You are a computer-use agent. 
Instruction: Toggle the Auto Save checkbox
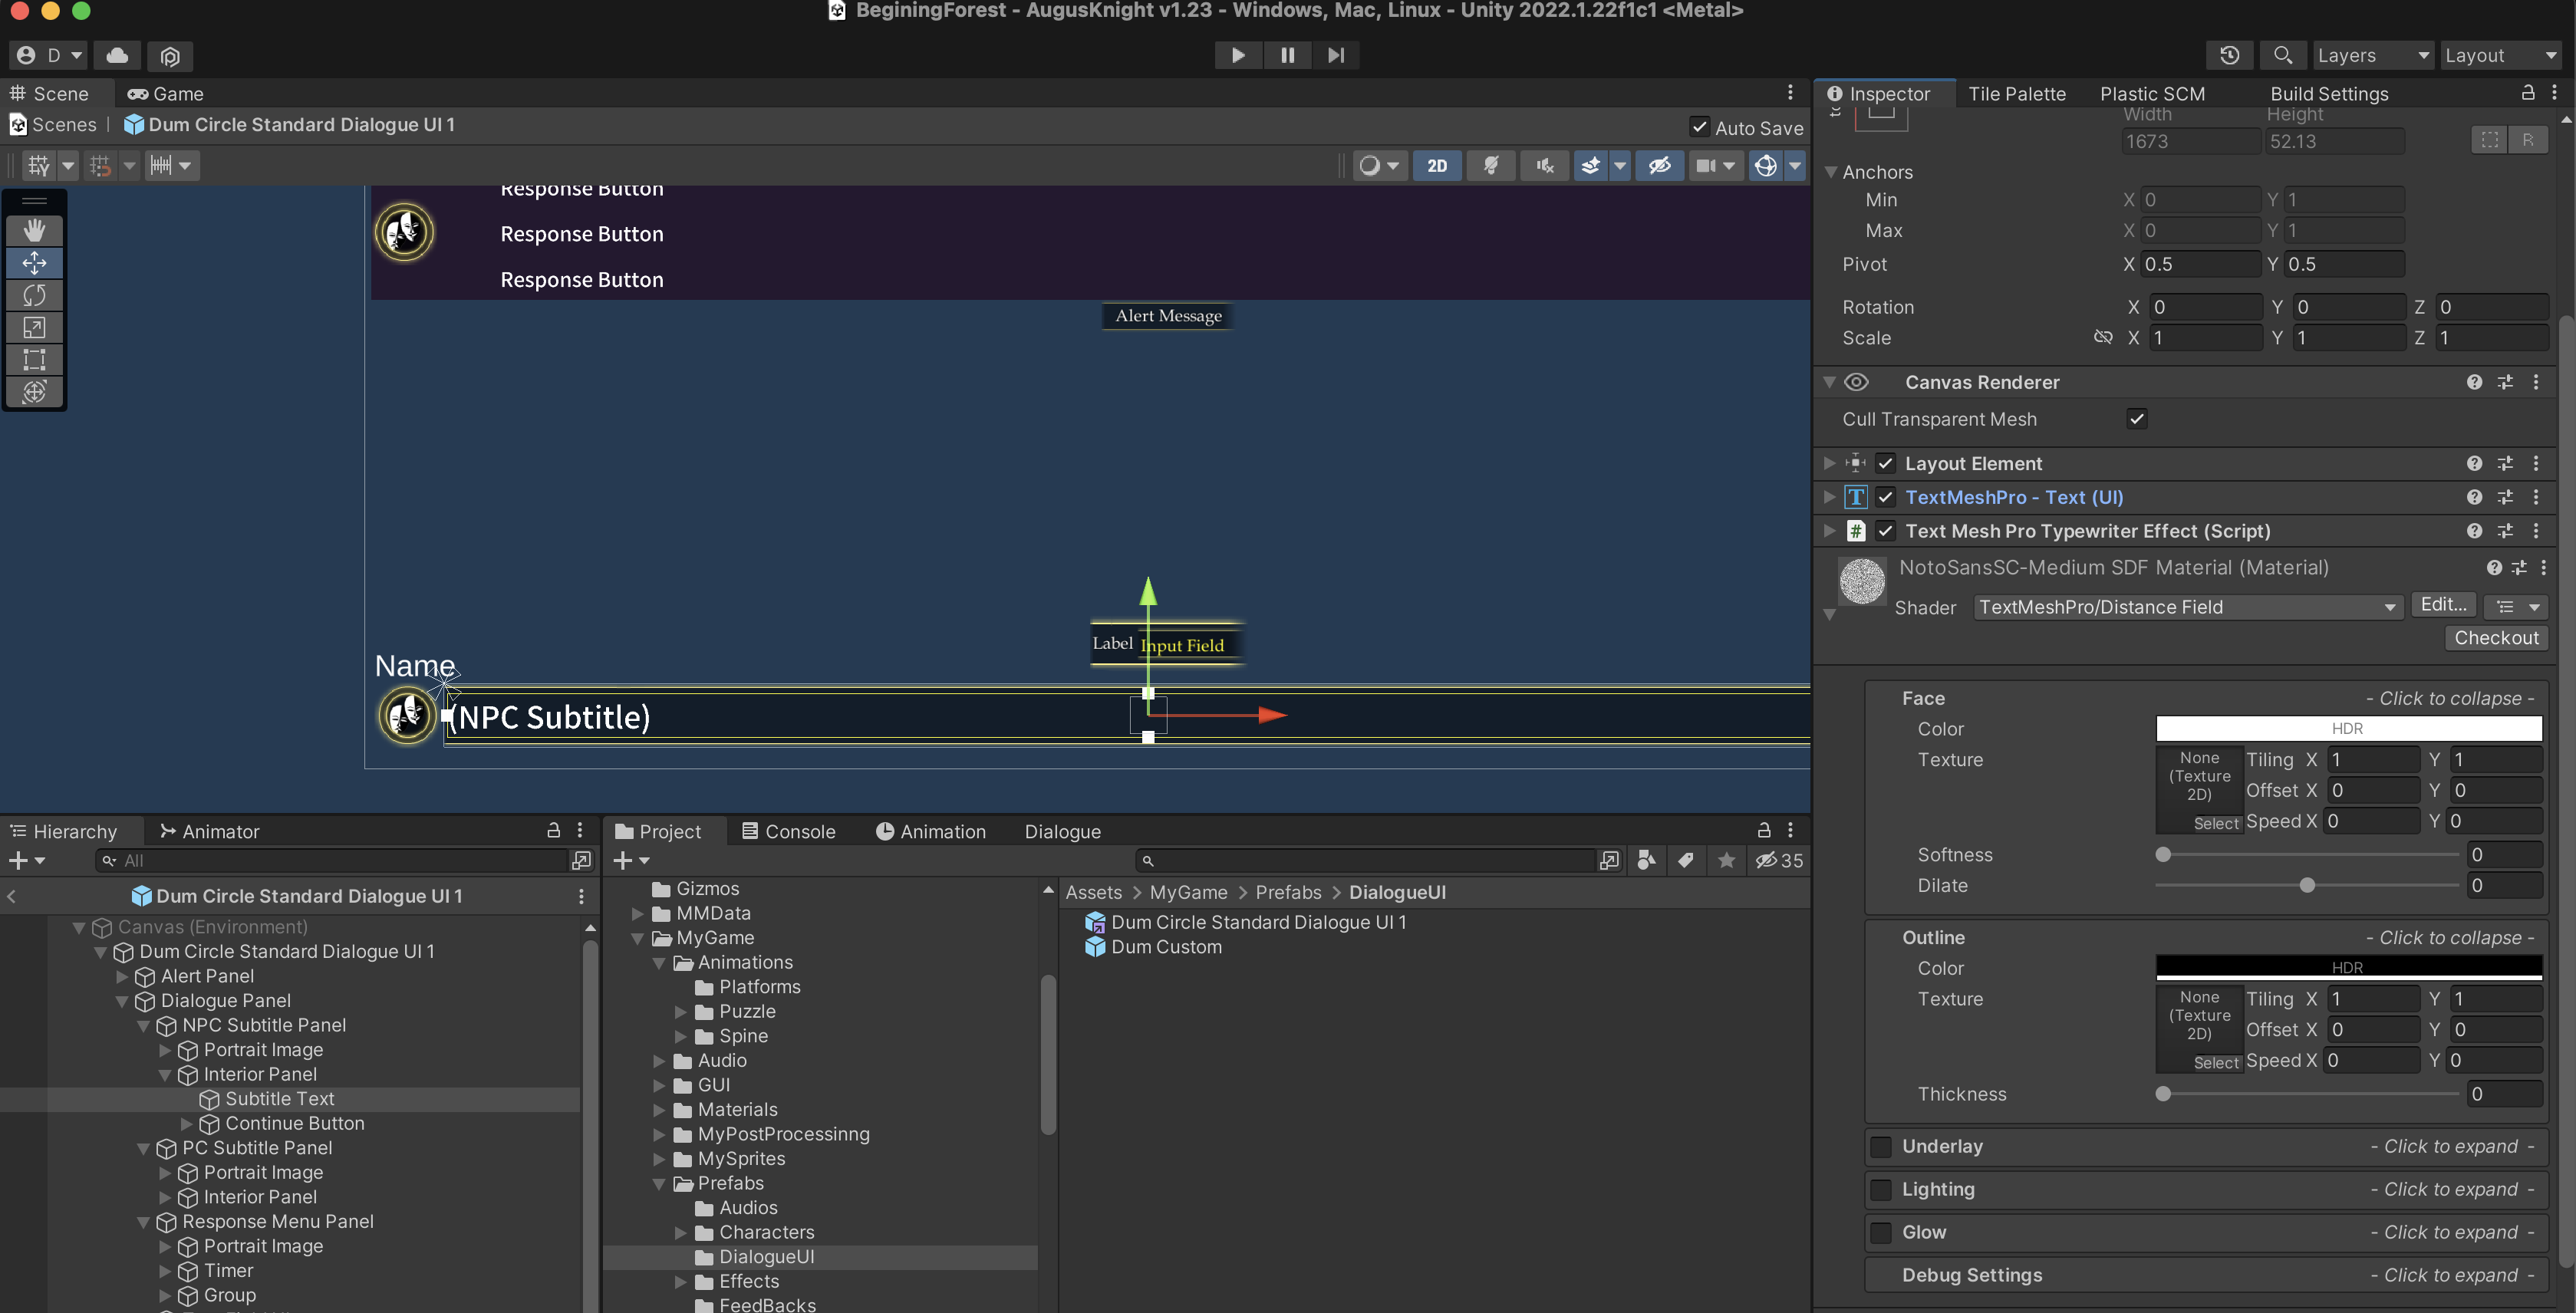pyautogui.click(x=1699, y=127)
